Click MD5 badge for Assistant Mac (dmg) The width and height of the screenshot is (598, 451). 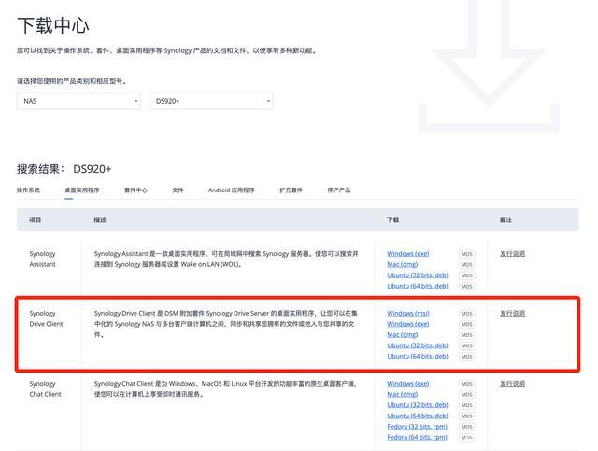pyautogui.click(x=467, y=264)
